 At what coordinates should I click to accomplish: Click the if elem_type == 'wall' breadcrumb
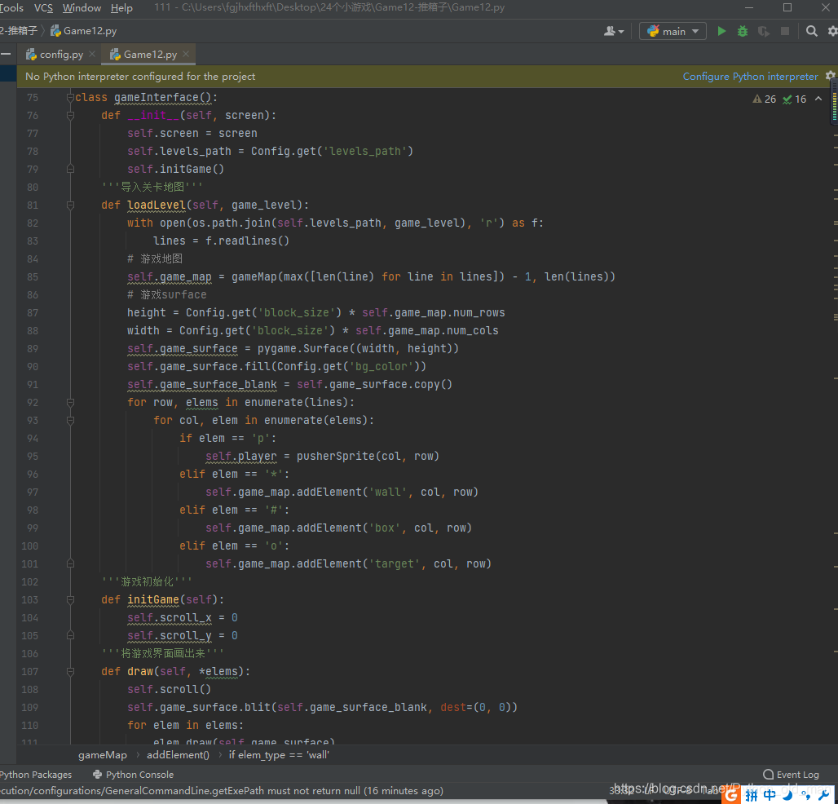tap(279, 755)
